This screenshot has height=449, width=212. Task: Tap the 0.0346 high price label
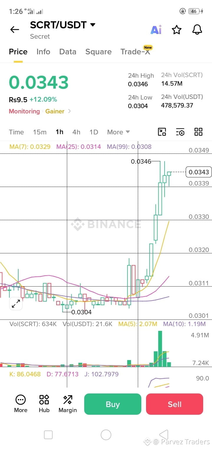pos(141,161)
